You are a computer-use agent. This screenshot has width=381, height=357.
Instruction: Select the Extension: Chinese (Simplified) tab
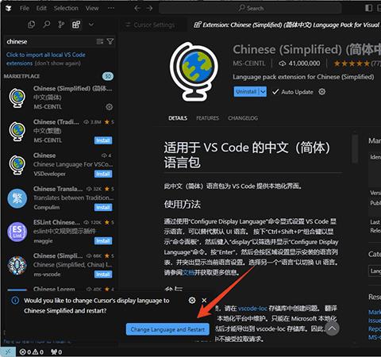click(287, 25)
